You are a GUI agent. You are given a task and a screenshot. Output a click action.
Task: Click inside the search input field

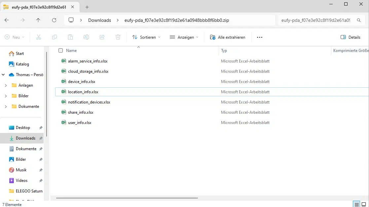(316, 20)
